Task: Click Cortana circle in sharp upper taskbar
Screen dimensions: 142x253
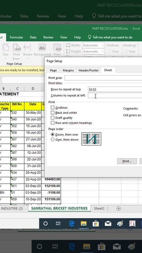Action: [46, 223]
